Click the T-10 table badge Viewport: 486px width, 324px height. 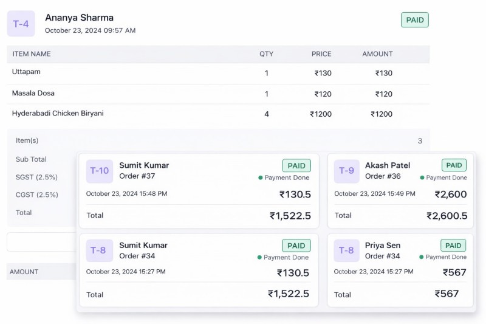(x=100, y=171)
